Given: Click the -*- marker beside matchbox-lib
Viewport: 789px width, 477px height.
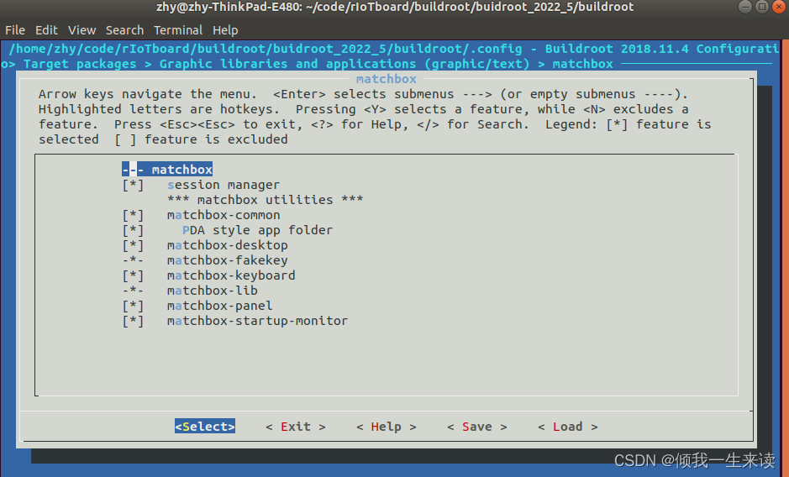Looking at the screenshot, I should click(x=133, y=291).
